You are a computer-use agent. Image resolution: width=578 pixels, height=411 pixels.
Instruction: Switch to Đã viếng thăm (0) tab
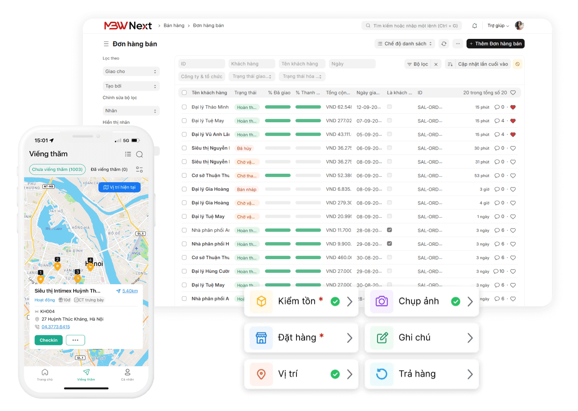click(x=109, y=170)
